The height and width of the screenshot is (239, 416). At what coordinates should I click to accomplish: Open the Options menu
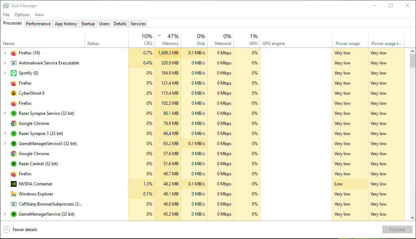pos(22,15)
